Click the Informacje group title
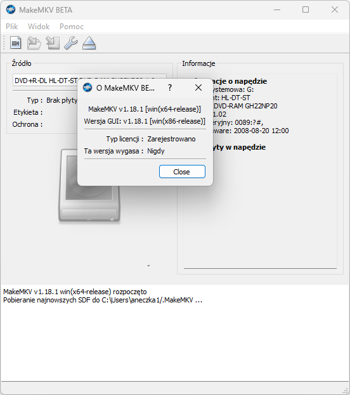Screen dimensions: 350x395 click(x=198, y=63)
